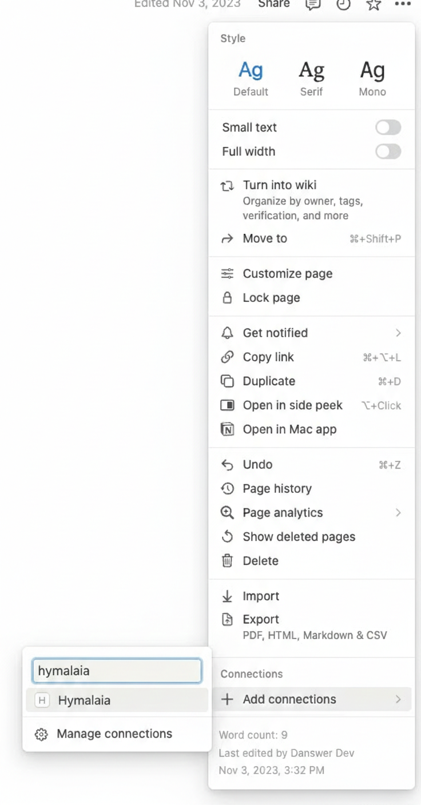421x805 pixels.
Task: Expand the Get notified submenu
Action: tap(398, 333)
